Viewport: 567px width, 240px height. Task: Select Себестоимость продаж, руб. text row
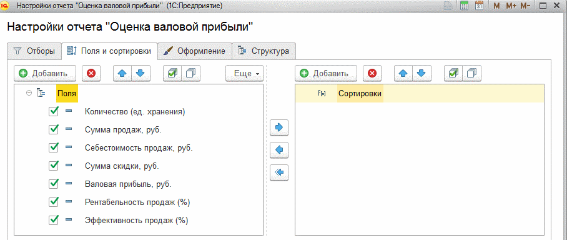[x=139, y=147]
